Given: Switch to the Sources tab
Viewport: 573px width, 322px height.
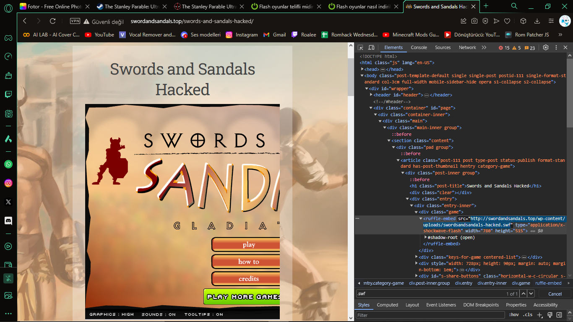Looking at the screenshot, I should pyautogui.click(x=443, y=47).
